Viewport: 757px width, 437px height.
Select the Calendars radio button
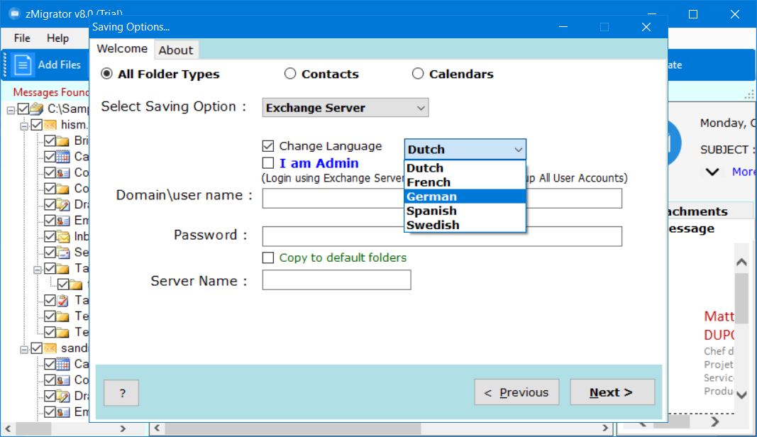[x=418, y=73]
